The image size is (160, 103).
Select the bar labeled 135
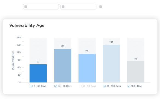[x=63, y=66]
